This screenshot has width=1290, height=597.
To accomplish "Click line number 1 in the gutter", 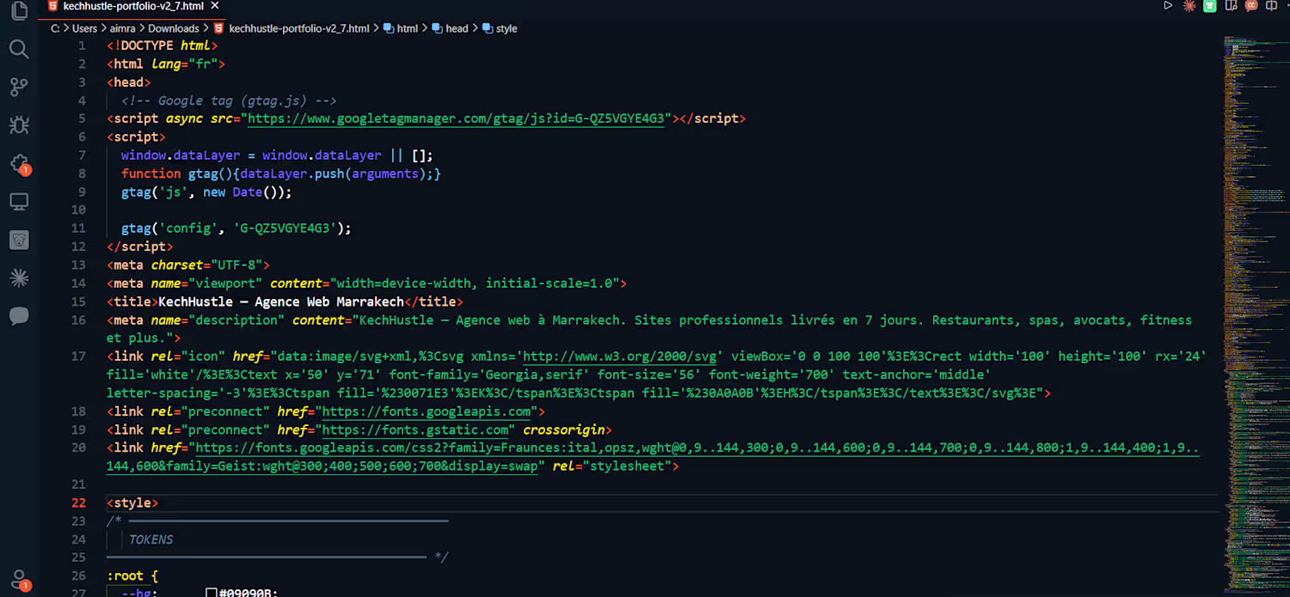I will (83, 46).
